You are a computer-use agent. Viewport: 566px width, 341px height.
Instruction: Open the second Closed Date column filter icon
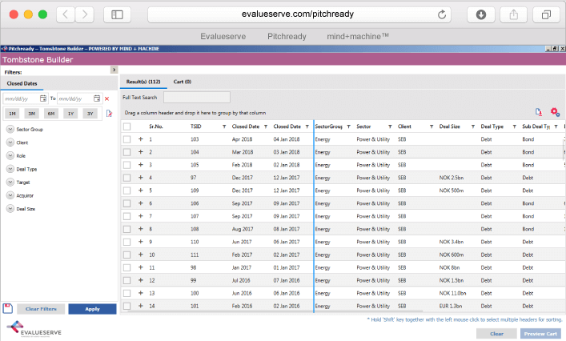(307, 126)
